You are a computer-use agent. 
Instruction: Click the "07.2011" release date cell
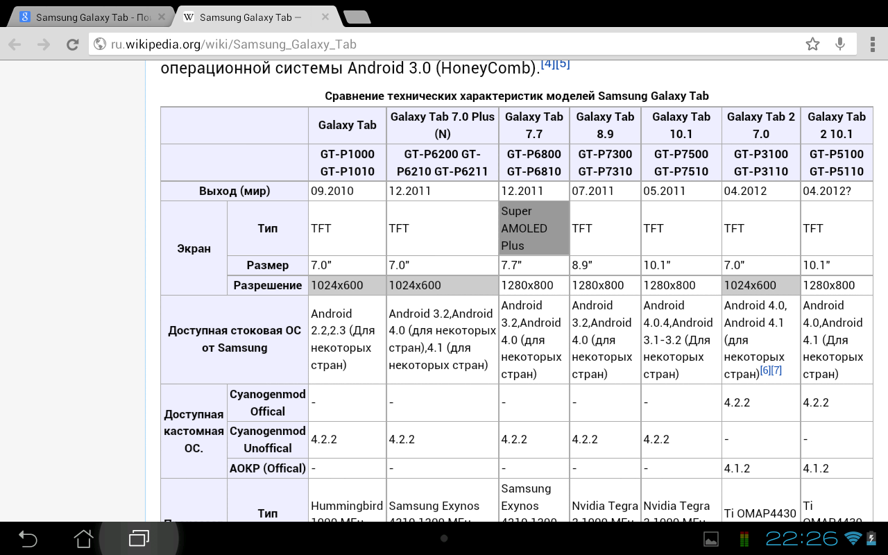pos(605,191)
